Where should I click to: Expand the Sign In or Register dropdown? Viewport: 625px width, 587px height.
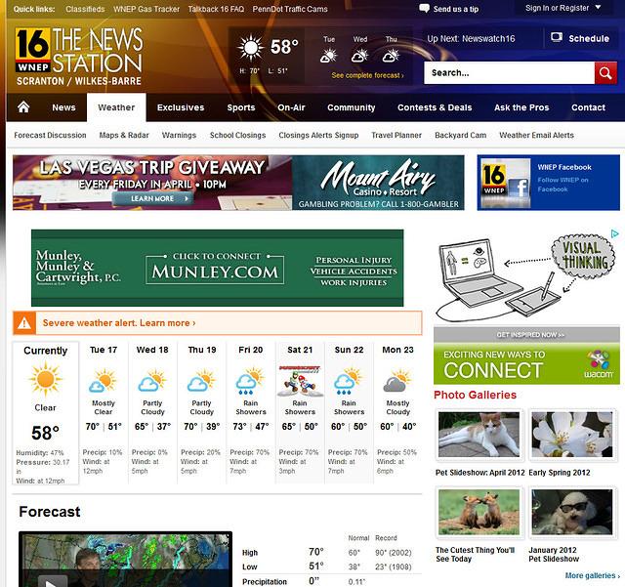coord(598,8)
